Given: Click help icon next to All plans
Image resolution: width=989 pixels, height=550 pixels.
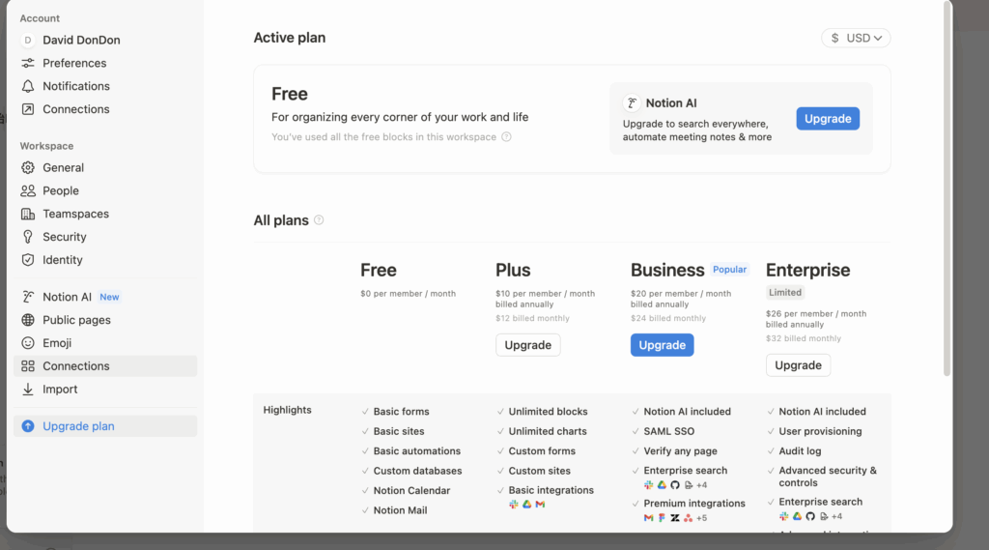Looking at the screenshot, I should pos(319,220).
